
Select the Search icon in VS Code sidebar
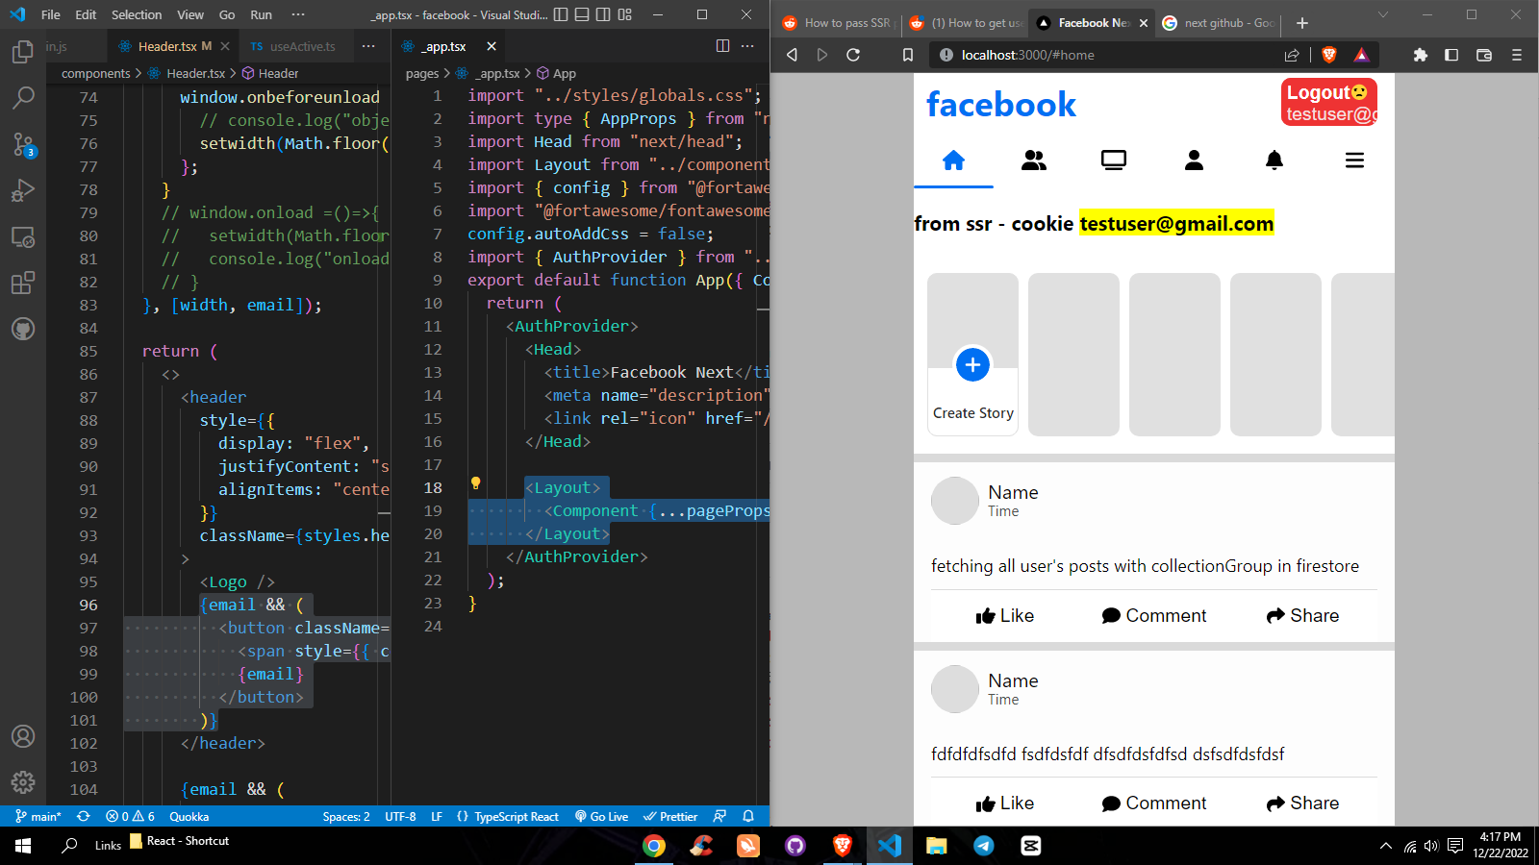click(23, 98)
